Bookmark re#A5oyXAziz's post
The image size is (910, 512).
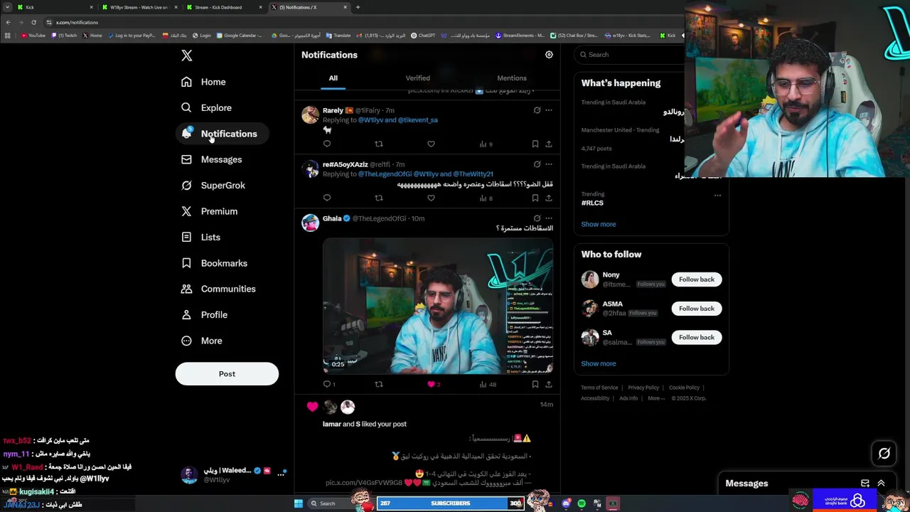tap(535, 198)
